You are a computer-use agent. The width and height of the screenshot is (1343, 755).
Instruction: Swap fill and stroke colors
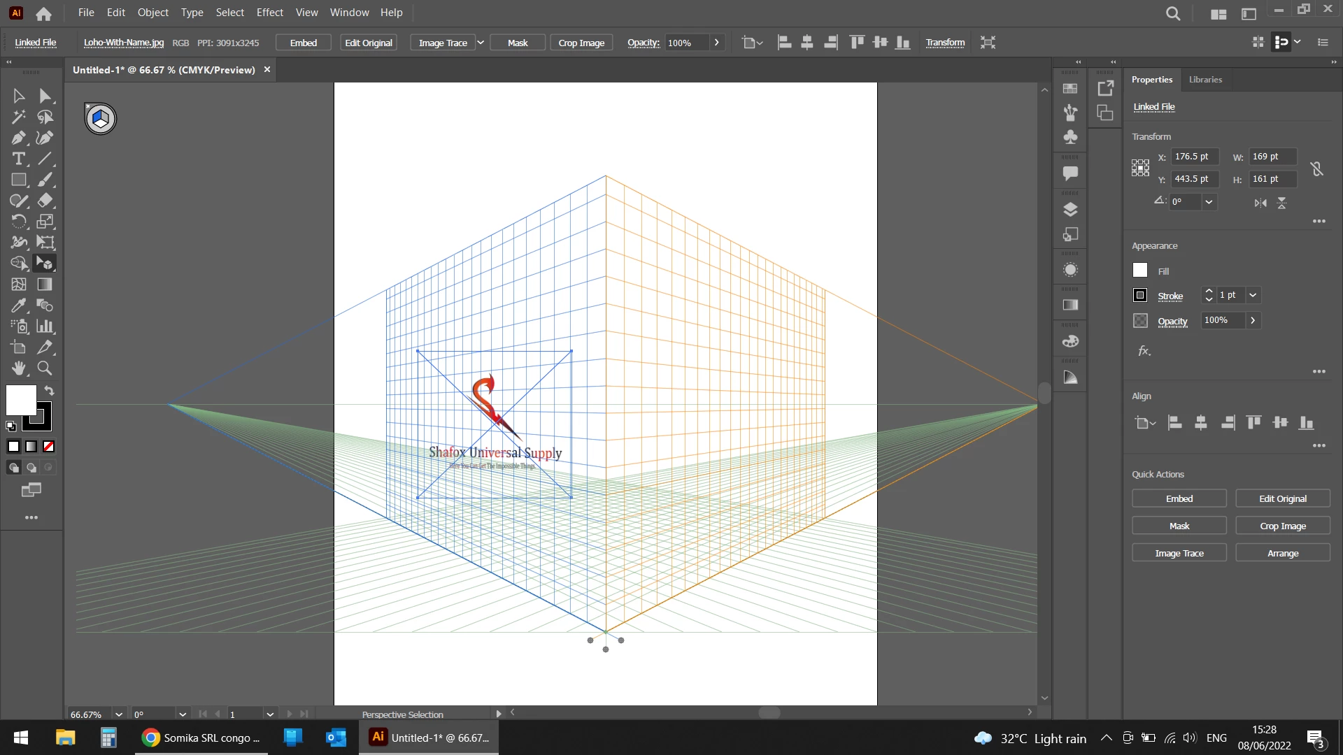click(x=50, y=390)
